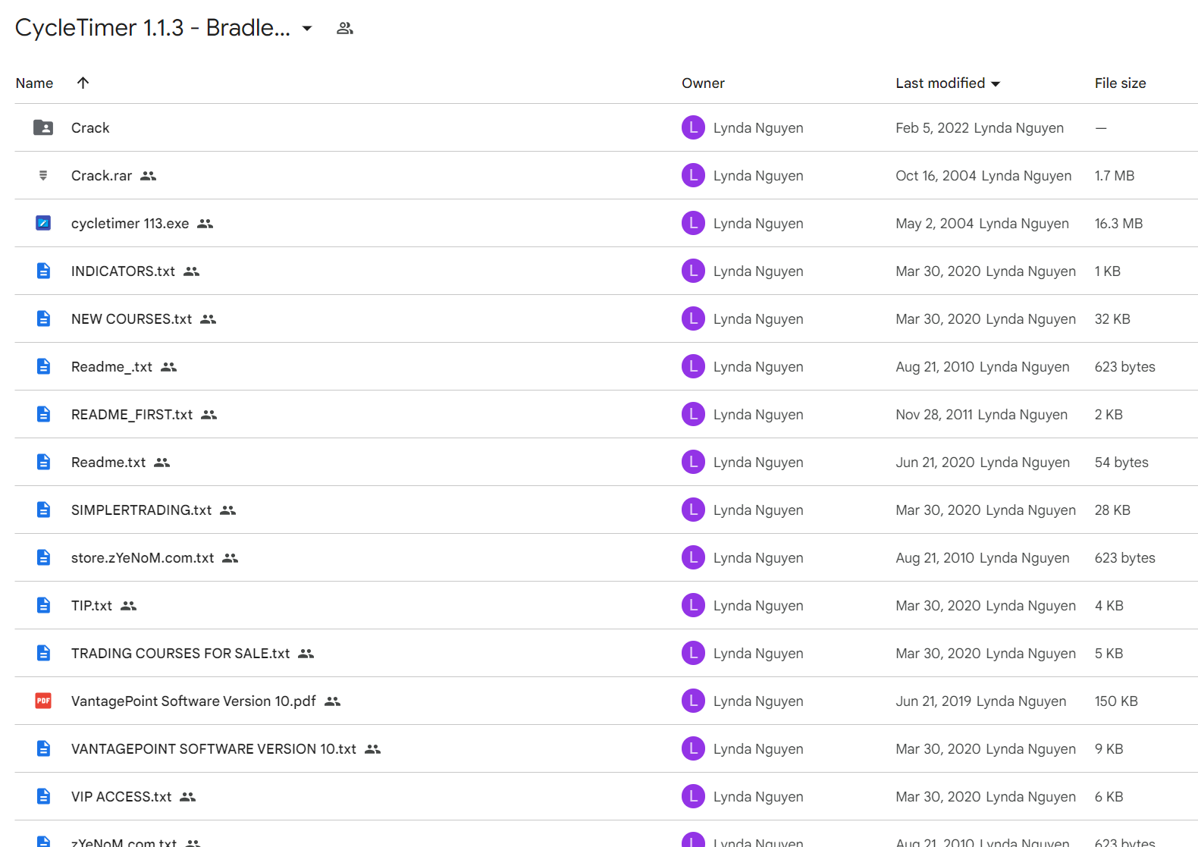This screenshot has height=847, width=1198.
Task: Click the shared icon next to store.zYeNoM.com.txt
Action: coord(231,558)
